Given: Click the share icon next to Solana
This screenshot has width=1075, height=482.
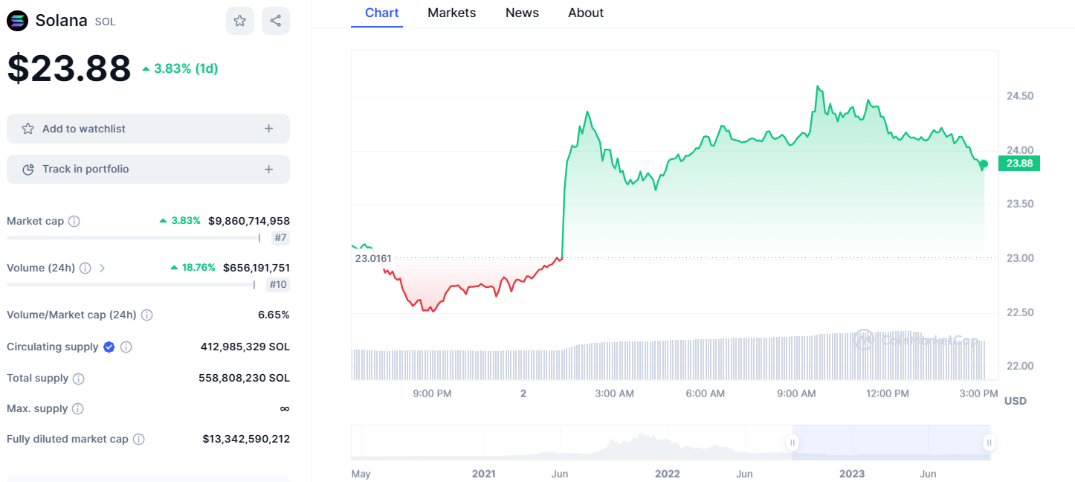Looking at the screenshot, I should (275, 21).
